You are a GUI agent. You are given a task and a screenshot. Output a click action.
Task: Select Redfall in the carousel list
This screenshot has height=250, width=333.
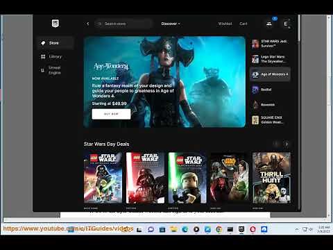[x=270, y=90]
